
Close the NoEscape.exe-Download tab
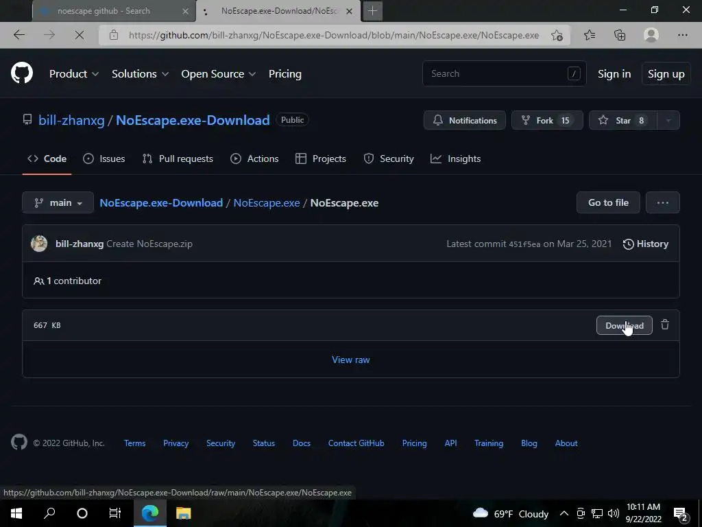coord(349,11)
